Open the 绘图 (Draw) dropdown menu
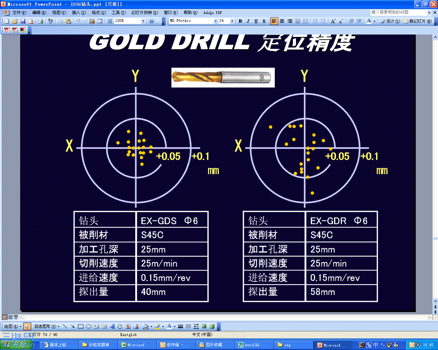The width and height of the screenshot is (438, 350). 13,326
